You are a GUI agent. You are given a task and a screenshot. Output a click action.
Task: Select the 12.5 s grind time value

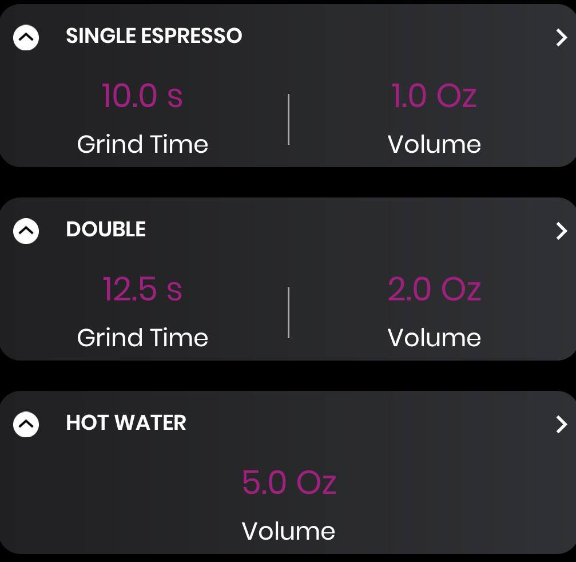point(142,289)
